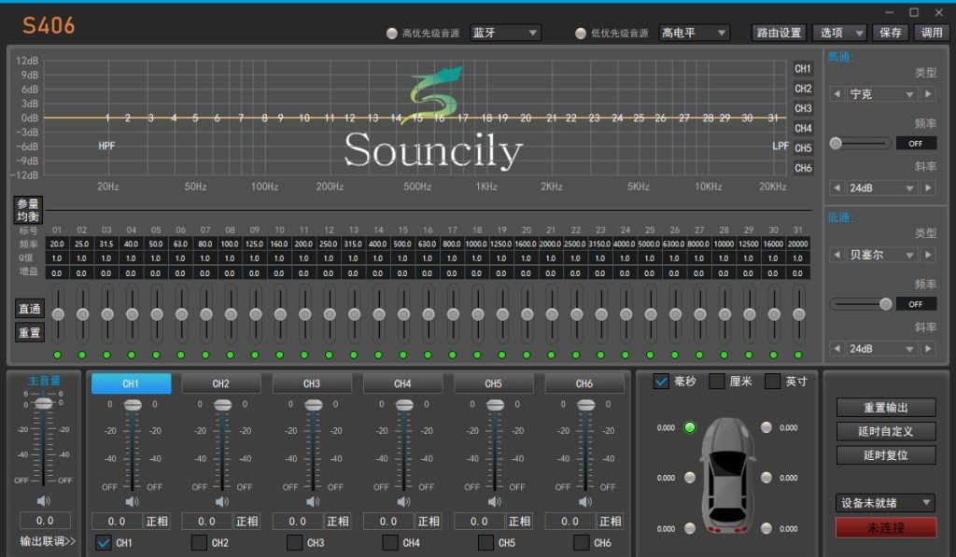The image size is (956, 557).
Task: Click the left arrow beside high-pass type 宁克
Action: coord(836,94)
